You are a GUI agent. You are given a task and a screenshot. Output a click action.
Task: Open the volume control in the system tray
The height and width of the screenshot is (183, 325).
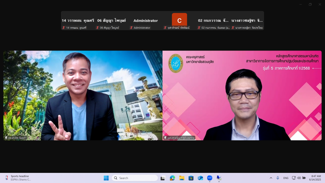[x=299, y=178]
